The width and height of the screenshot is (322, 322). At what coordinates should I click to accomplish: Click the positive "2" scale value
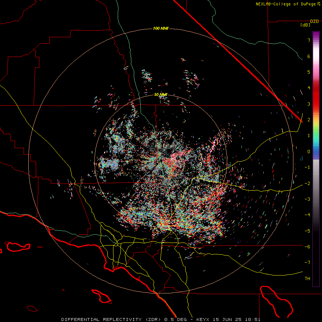click(x=309, y=120)
